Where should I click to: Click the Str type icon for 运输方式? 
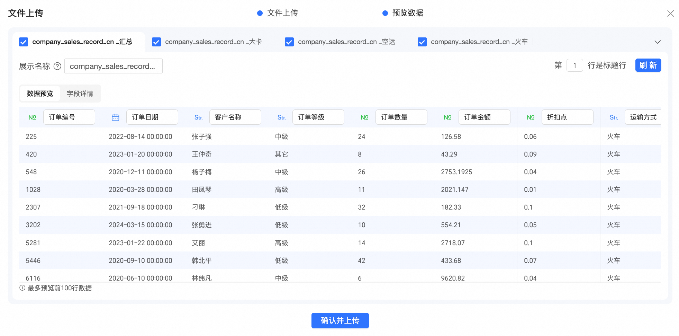point(614,117)
